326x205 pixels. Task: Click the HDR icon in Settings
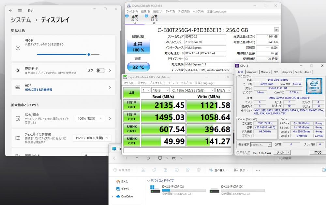(x=18, y=87)
